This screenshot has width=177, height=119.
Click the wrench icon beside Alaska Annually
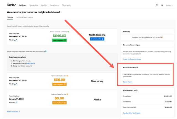click(16, 102)
